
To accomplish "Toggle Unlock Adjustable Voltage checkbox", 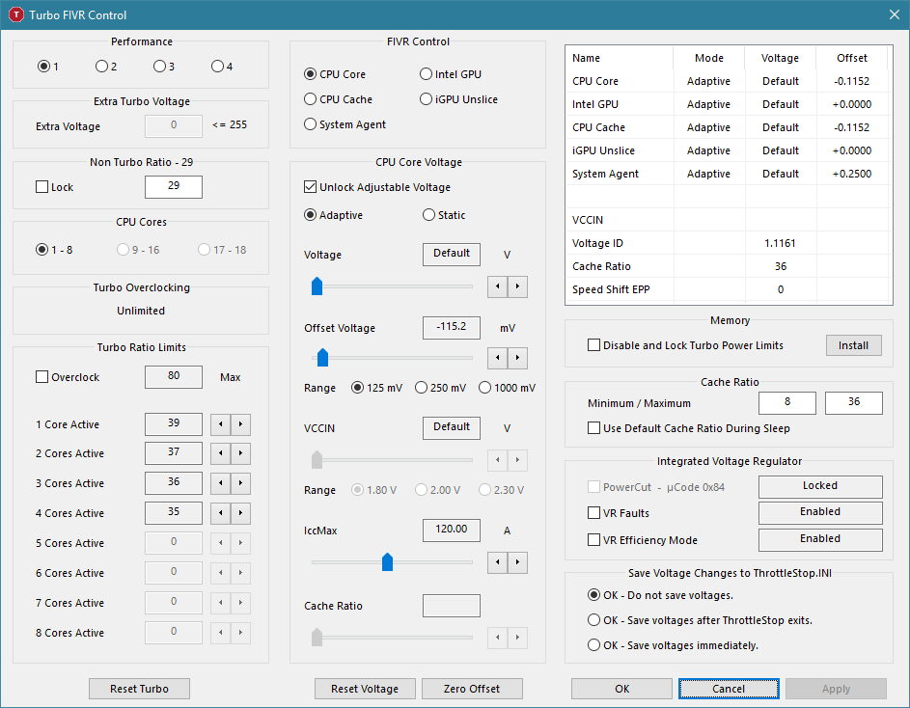I will 310,187.
